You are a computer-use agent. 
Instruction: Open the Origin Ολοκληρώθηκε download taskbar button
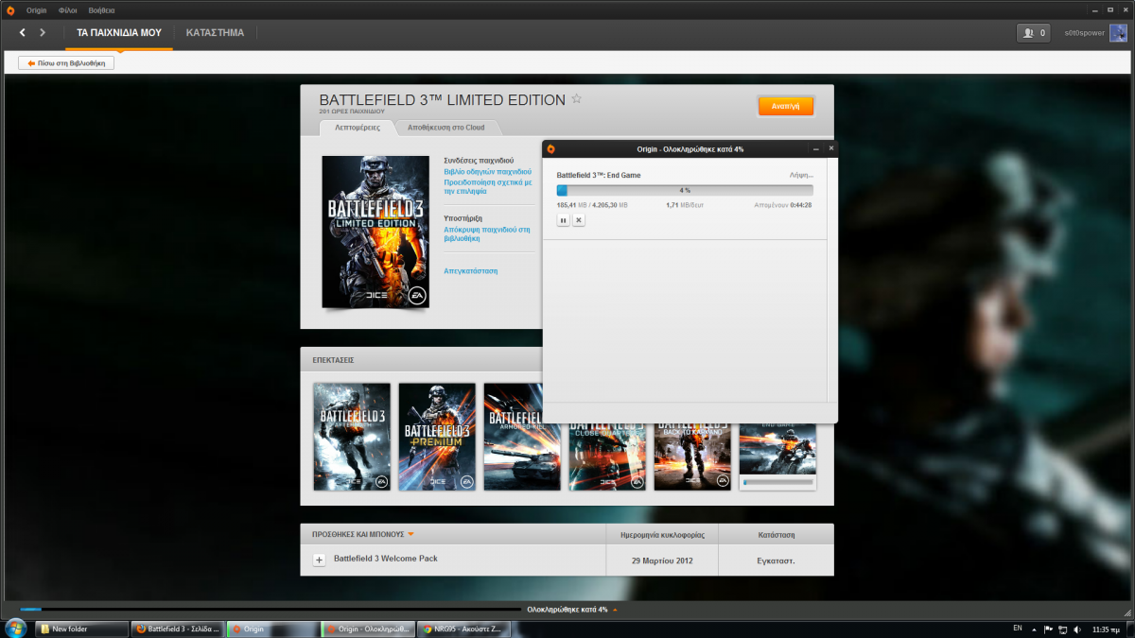369,629
